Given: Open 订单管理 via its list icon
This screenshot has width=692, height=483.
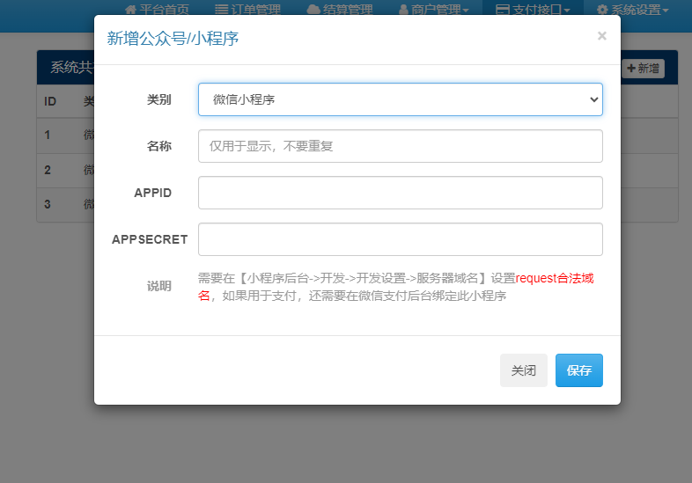Looking at the screenshot, I should 221,10.
